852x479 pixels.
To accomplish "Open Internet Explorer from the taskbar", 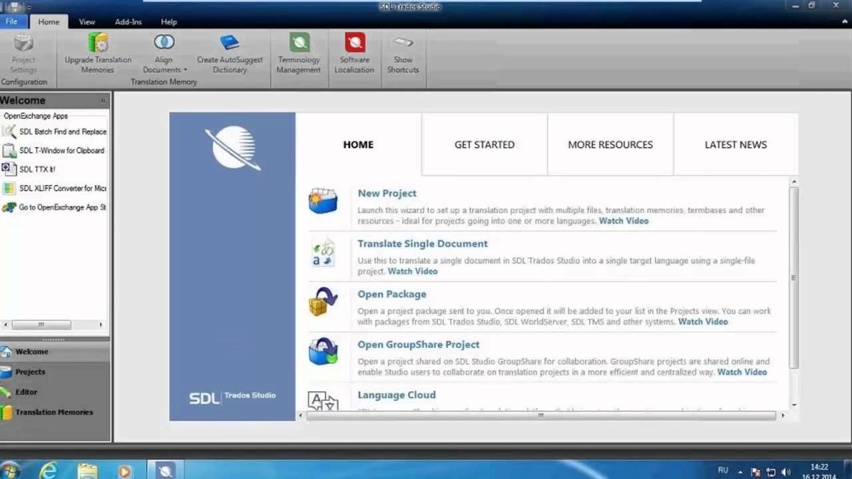I will (48, 471).
